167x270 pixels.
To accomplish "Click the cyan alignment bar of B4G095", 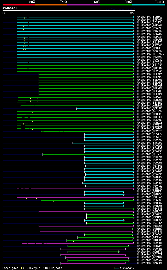I will point(103,143).
